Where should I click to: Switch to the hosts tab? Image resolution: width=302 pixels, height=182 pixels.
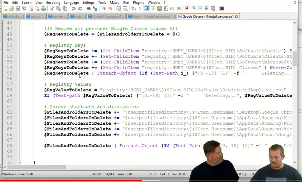coord(78,16)
